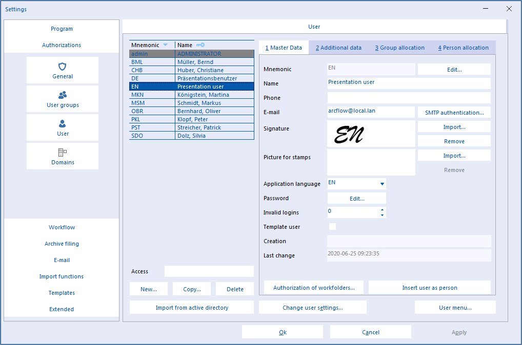The width and height of the screenshot is (522, 345).
Task: Expand the Workflow section in sidebar
Action: [x=62, y=227]
